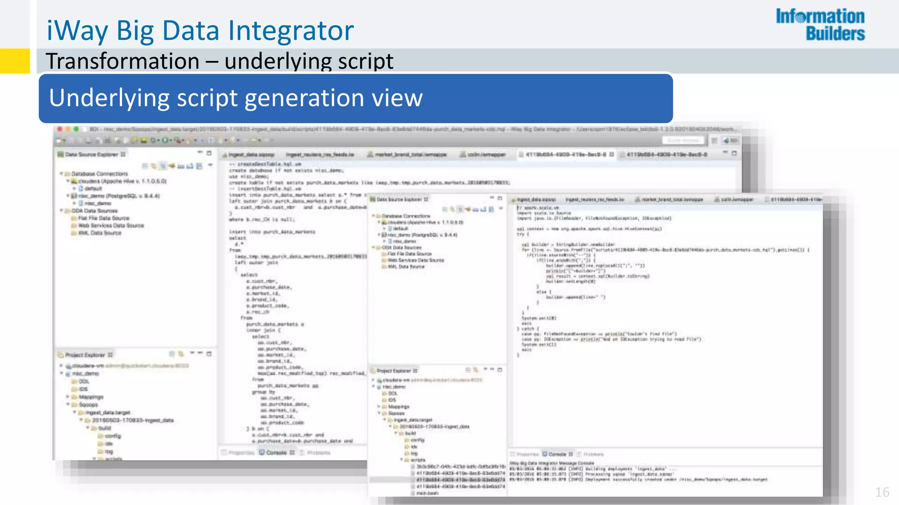Open ingest_data.sqoop tab in front window
Image resolution: width=899 pixels, height=505 pixels.
point(533,199)
